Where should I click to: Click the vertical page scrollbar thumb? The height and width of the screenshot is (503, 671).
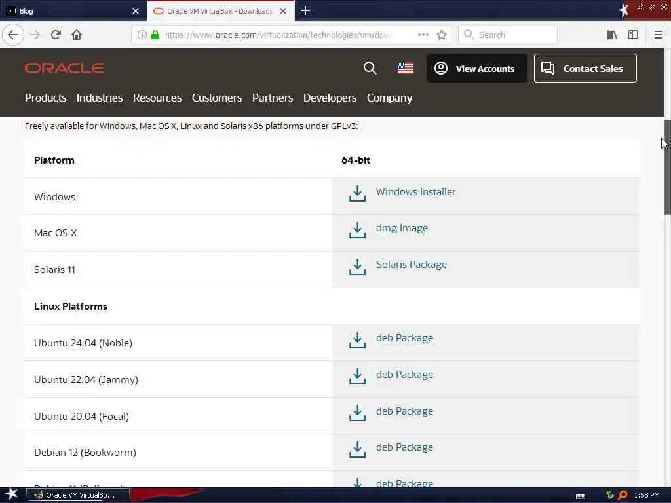click(x=667, y=167)
